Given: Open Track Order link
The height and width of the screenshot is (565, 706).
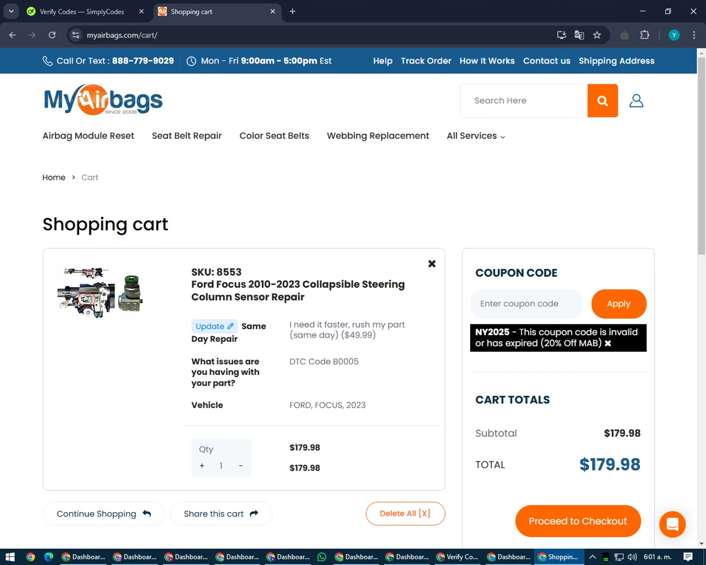Looking at the screenshot, I should 426,61.
